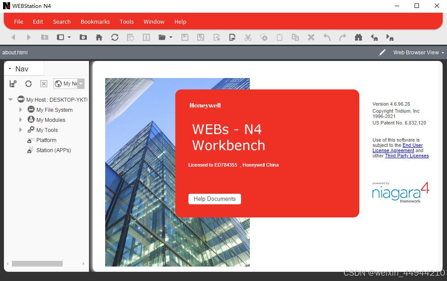This screenshot has width=447, height=281.
Task: Click the Save All double-disk icon
Action: click(201, 37)
